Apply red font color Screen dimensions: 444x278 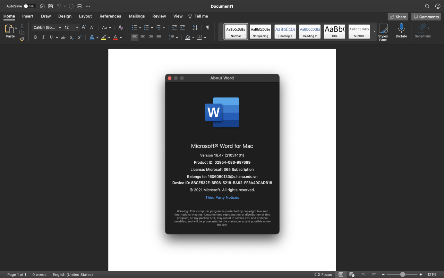click(115, 37)
